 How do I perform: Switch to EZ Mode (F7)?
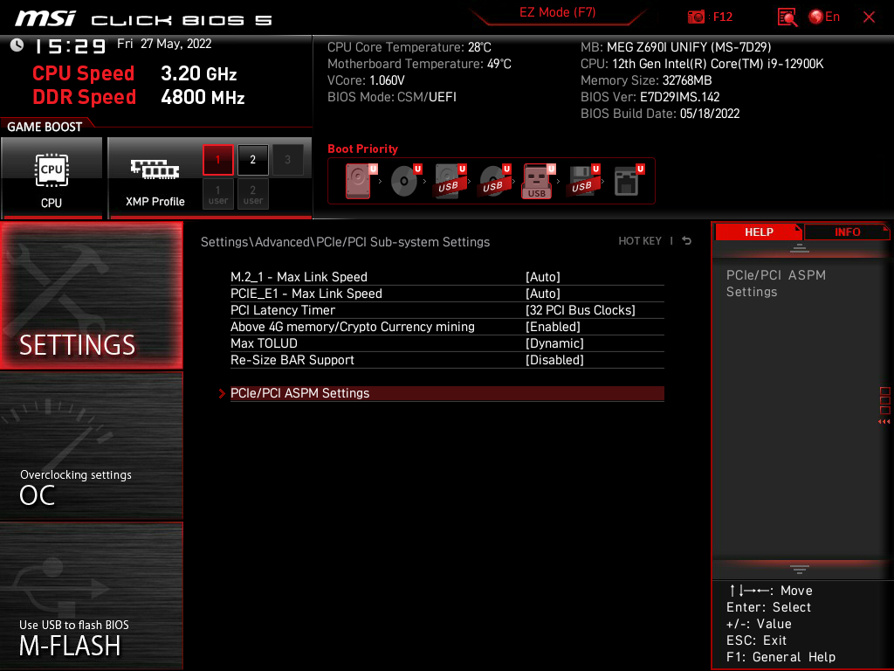(x=557, y=12)
